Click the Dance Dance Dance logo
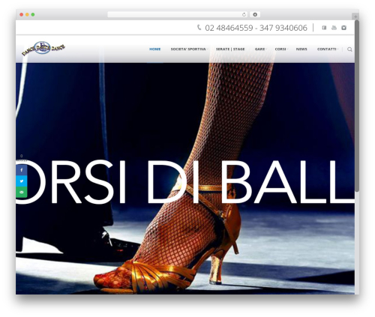The width and height of the screenshot is (375, 317). click(43, 48)
